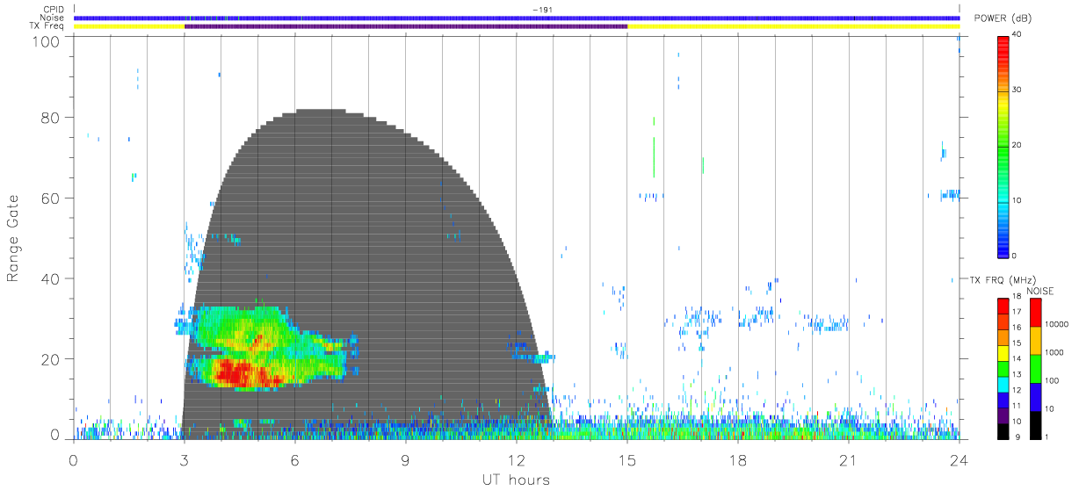Click the purple segment of TX Freq strip

(406, 26)
